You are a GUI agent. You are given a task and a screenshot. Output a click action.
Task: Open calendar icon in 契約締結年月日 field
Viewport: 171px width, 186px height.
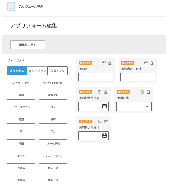104,106
